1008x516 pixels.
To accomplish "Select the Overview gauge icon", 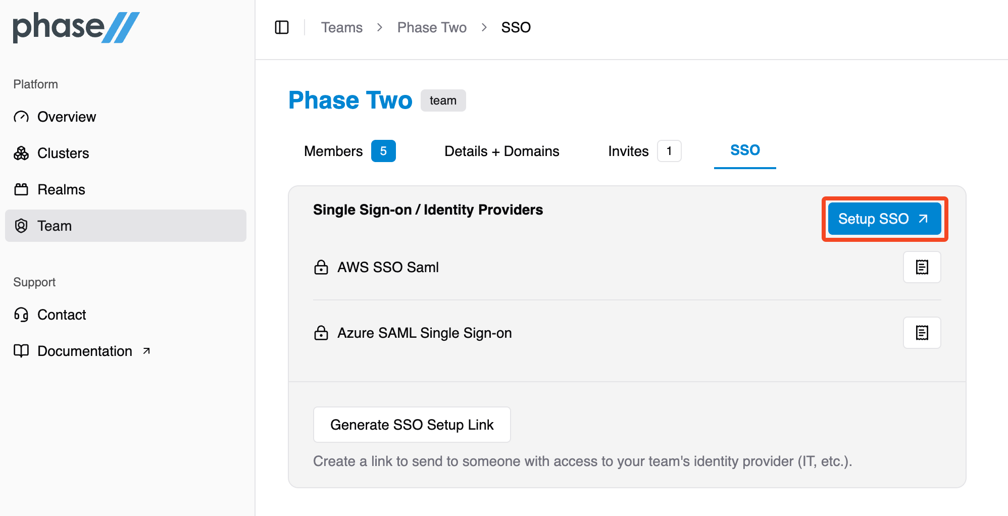I will coord(21,117).
